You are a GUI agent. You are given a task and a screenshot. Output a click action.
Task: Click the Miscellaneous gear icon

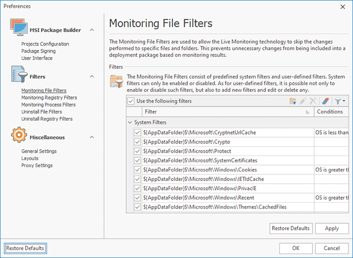click(x=19, y=135)
